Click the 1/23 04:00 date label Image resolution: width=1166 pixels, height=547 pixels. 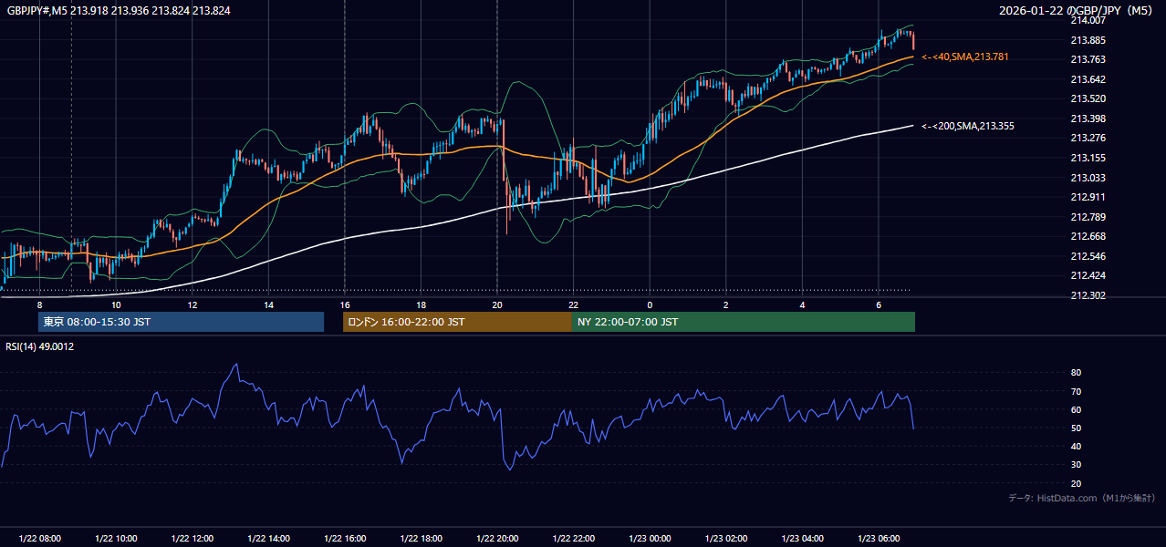[802, 539]
